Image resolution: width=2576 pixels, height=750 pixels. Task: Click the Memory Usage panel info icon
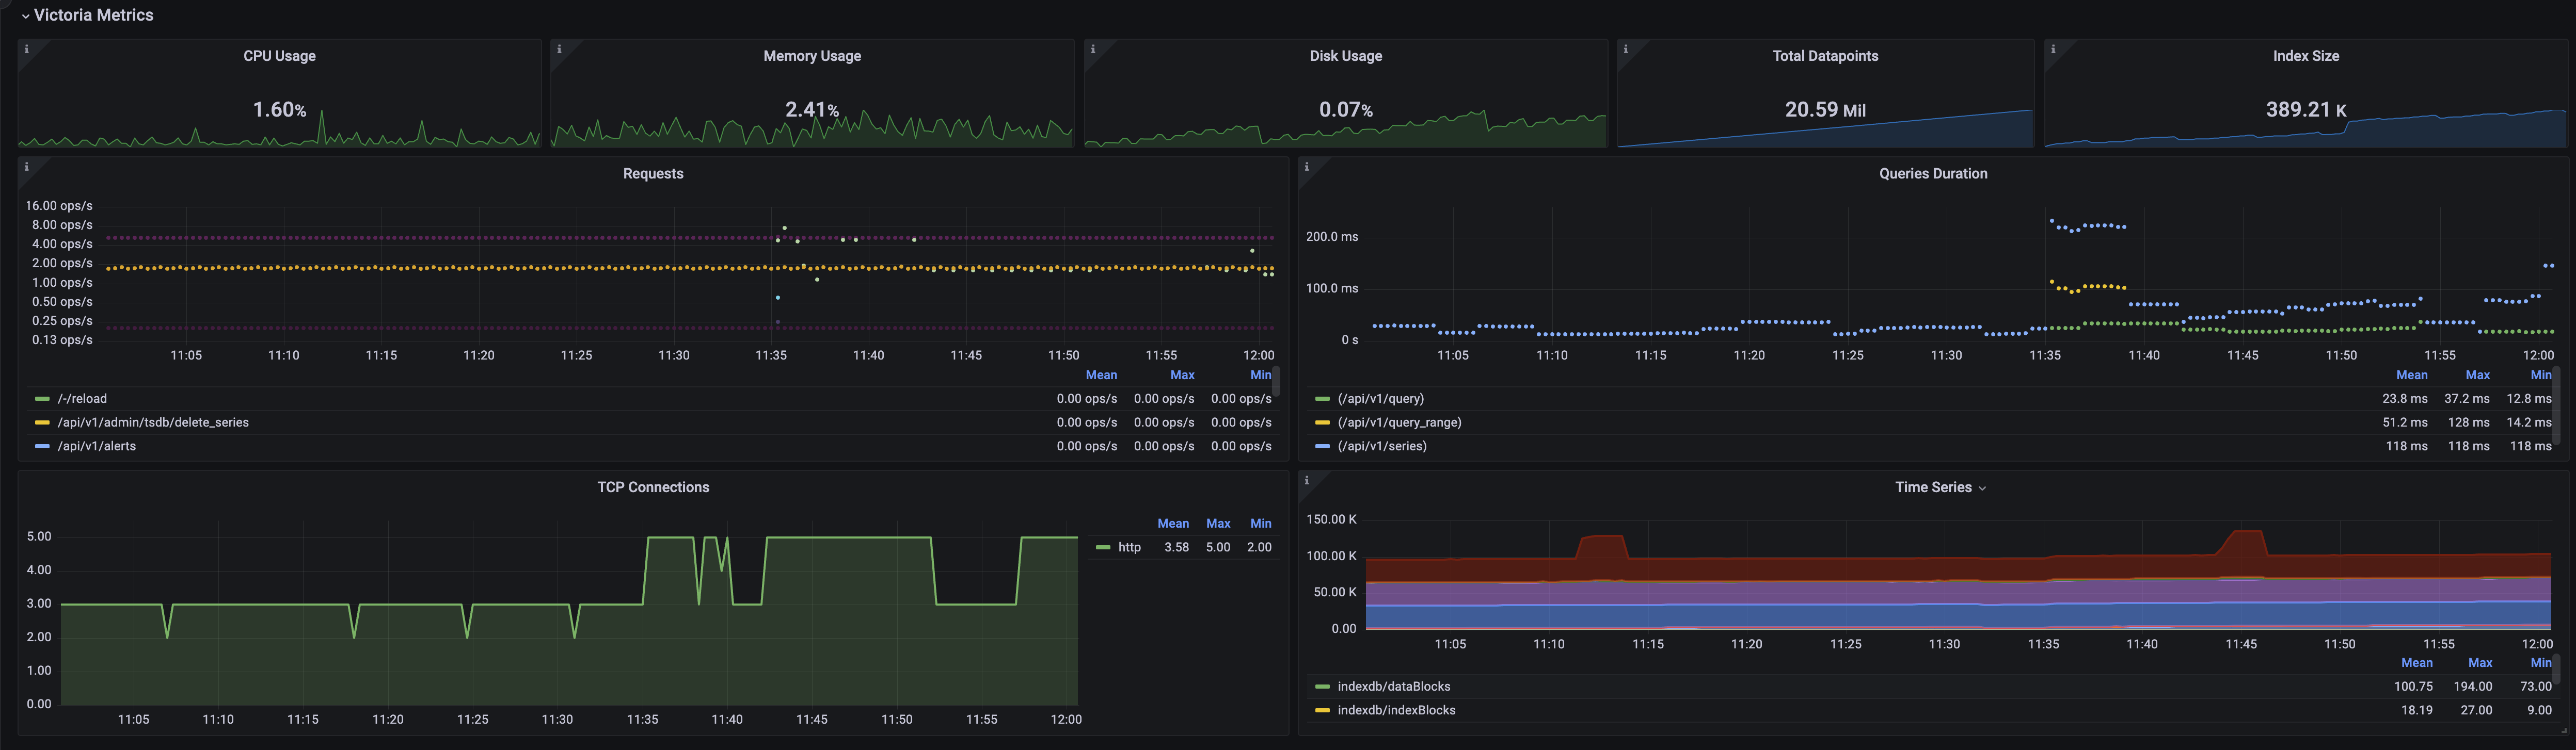[x=559, y=49]
